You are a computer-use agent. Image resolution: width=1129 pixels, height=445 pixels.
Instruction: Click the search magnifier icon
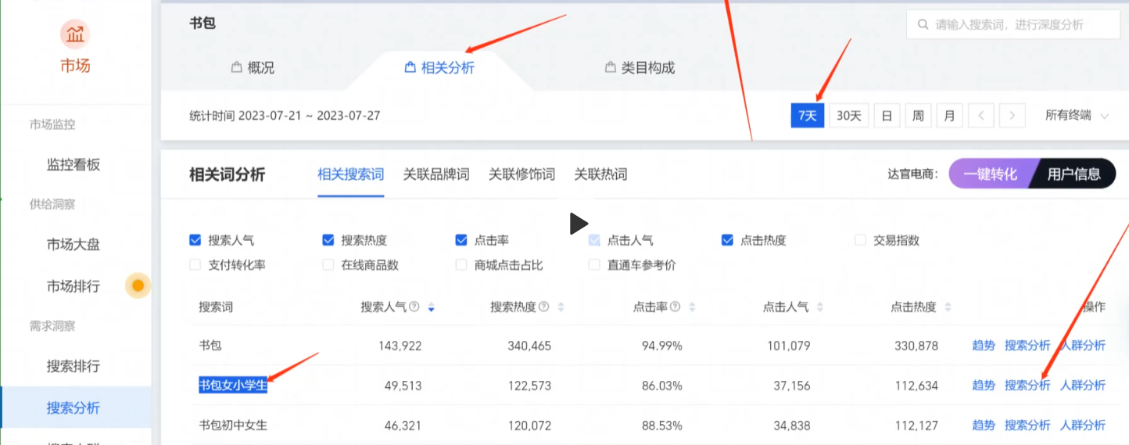923,25
